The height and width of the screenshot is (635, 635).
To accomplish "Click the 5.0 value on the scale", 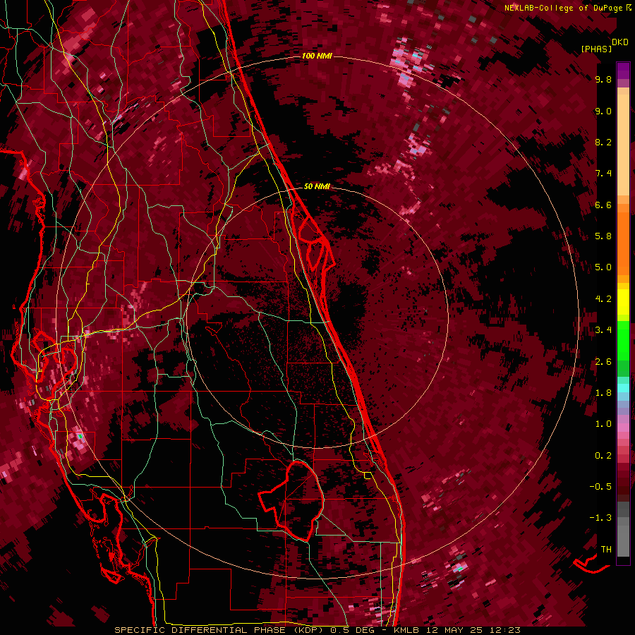I will (x=603, y=267).
